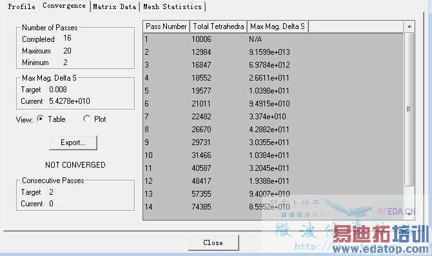Click the 9.1599e+013 delta value in row 2
This screenshot has height=256, width=432.
click(270, 52)
